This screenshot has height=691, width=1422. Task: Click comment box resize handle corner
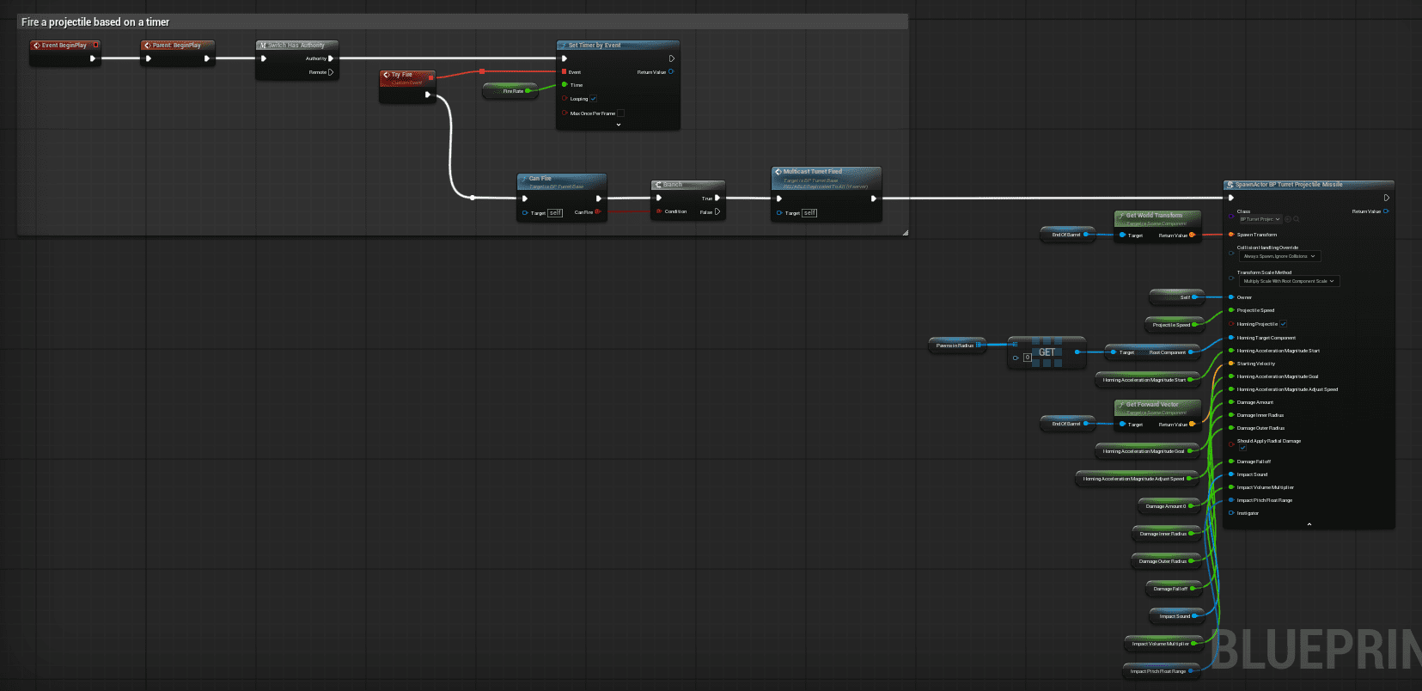pos(905,232)
